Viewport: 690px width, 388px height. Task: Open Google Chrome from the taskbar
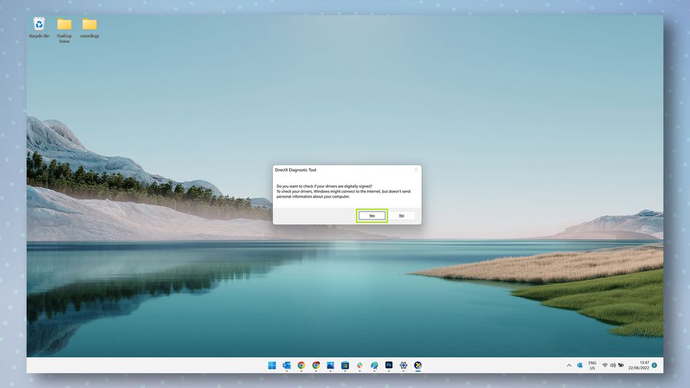click(x=301, y=365)
